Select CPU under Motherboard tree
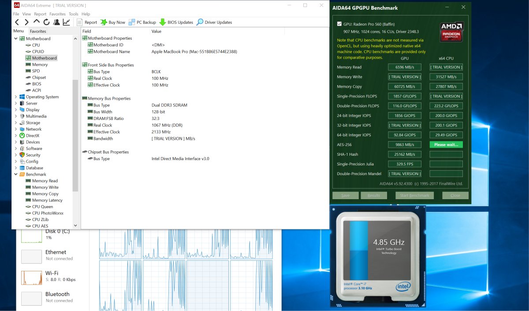This screenshot has width=529, height=311. pyautogui.click(x=36, y=45)
